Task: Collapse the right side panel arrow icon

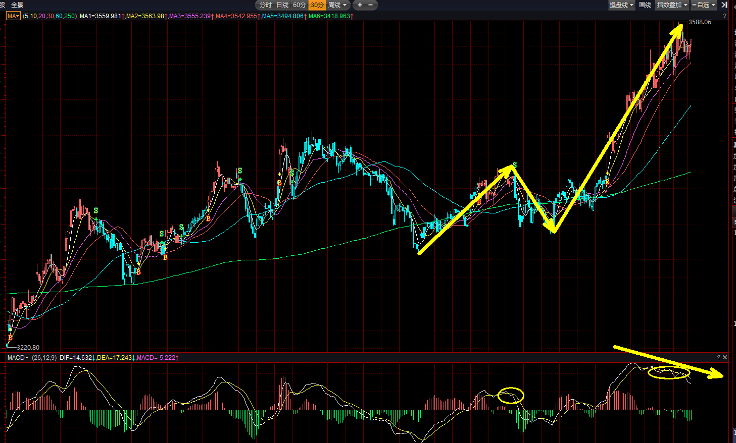Action: 724,5
